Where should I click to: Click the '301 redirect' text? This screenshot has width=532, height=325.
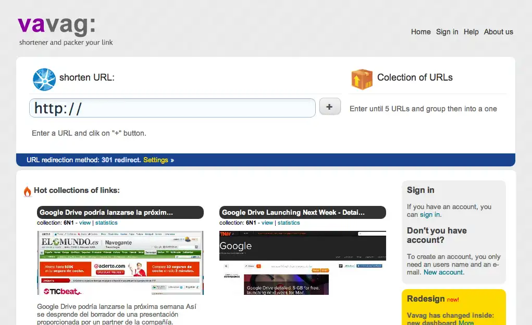[121, 160]
